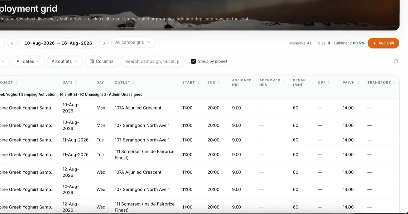Select 14.00 pay rate on 12-Aug 107A Aljunied row
Screen dimensions: 408x214
[x=348, y=172]
